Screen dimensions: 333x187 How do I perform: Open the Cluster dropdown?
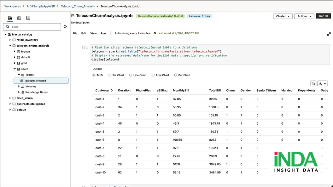[283, 16]
